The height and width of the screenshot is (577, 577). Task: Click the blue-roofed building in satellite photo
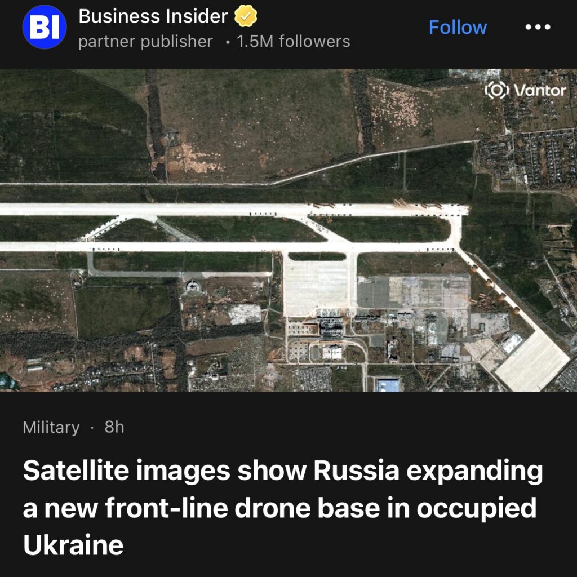[x=388, y=385]
